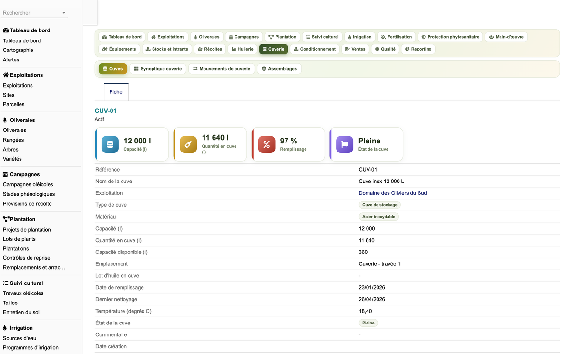Go to Oliveraies in top navigation
Screen dimensions: 572x354
[x=206, y=37]
